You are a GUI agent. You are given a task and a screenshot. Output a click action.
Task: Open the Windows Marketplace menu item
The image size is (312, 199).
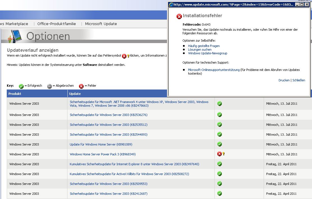(x=14, y=24)
